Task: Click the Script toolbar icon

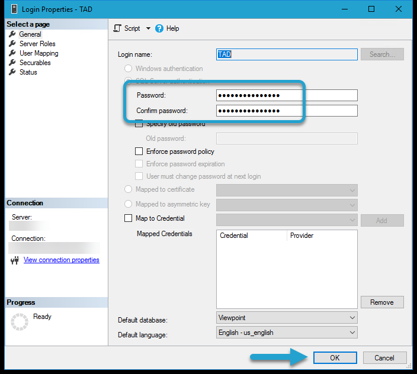Action: [x=117, y=28]
